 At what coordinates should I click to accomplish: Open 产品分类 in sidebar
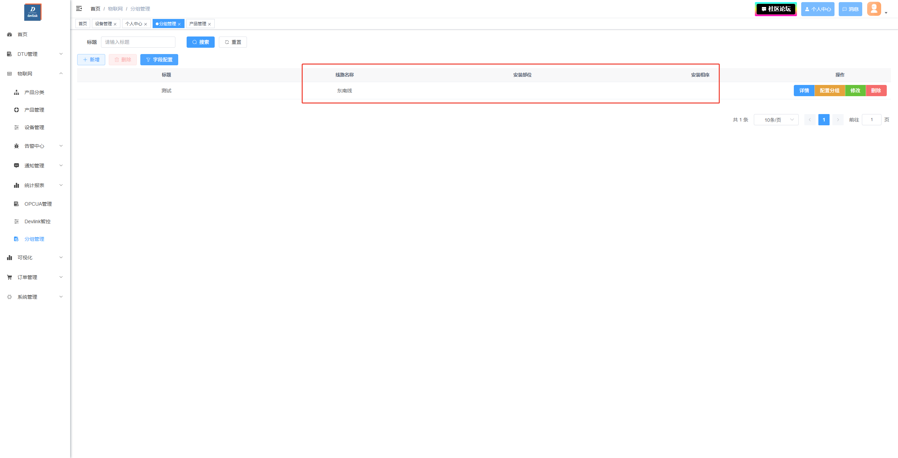click(34, 92)
